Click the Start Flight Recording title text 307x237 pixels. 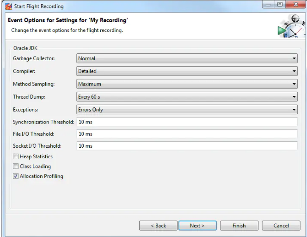39,6
